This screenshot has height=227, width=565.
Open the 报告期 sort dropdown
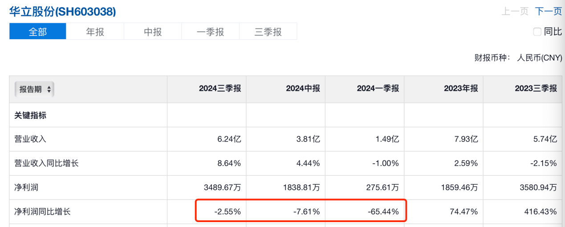pos(35,89)
